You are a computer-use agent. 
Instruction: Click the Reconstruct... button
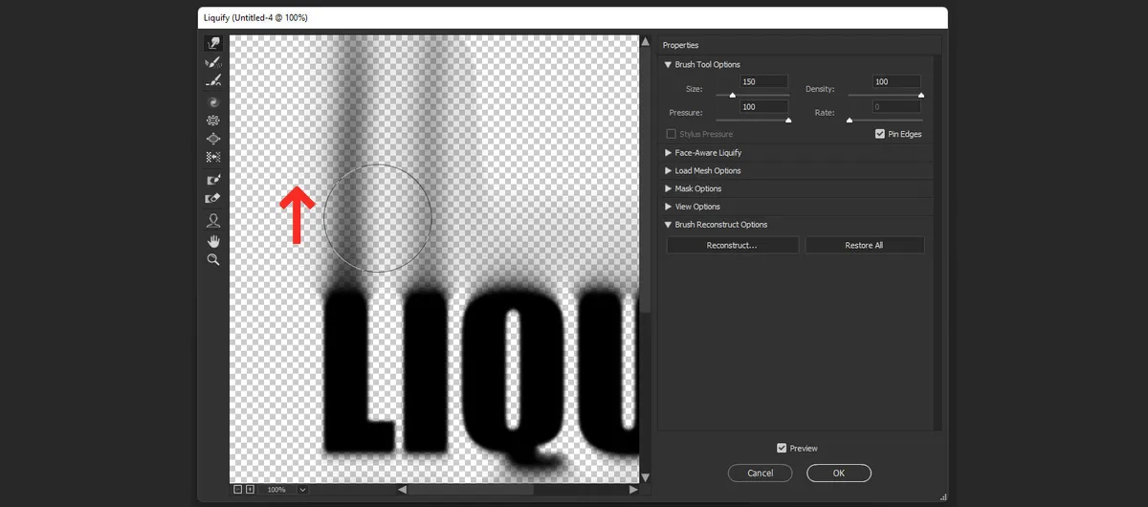(732, 246)
